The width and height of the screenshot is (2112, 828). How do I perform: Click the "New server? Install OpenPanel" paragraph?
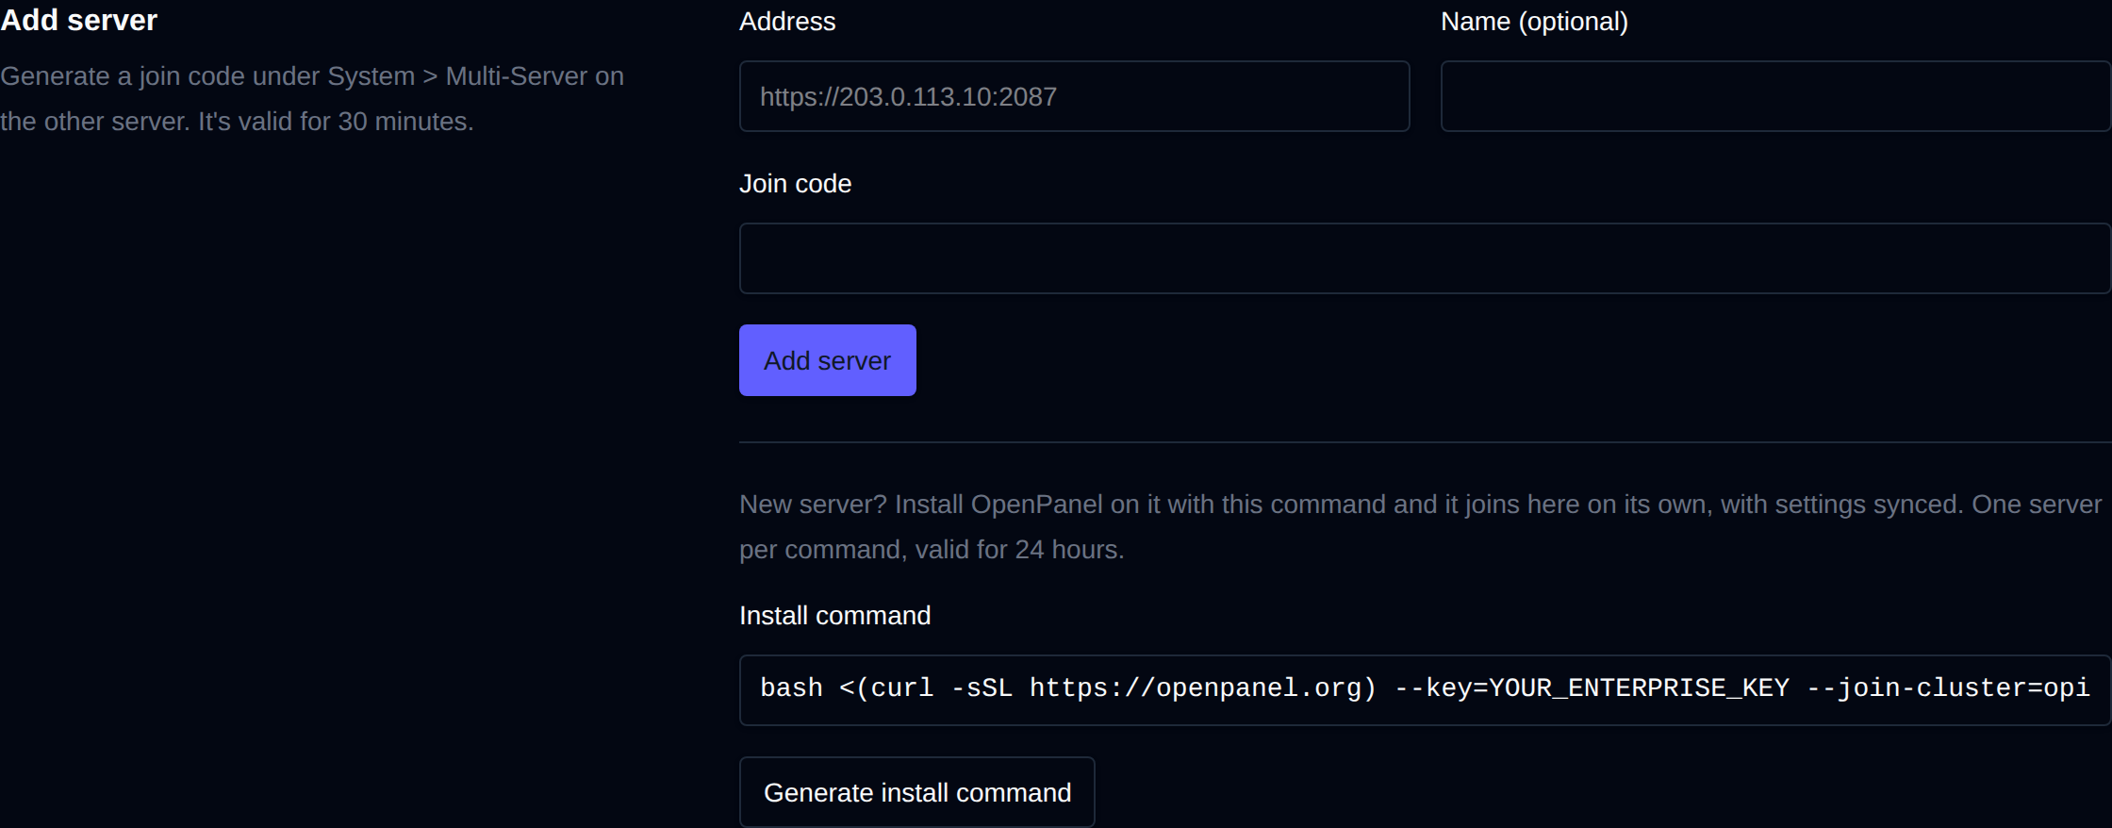[1420, 527]
